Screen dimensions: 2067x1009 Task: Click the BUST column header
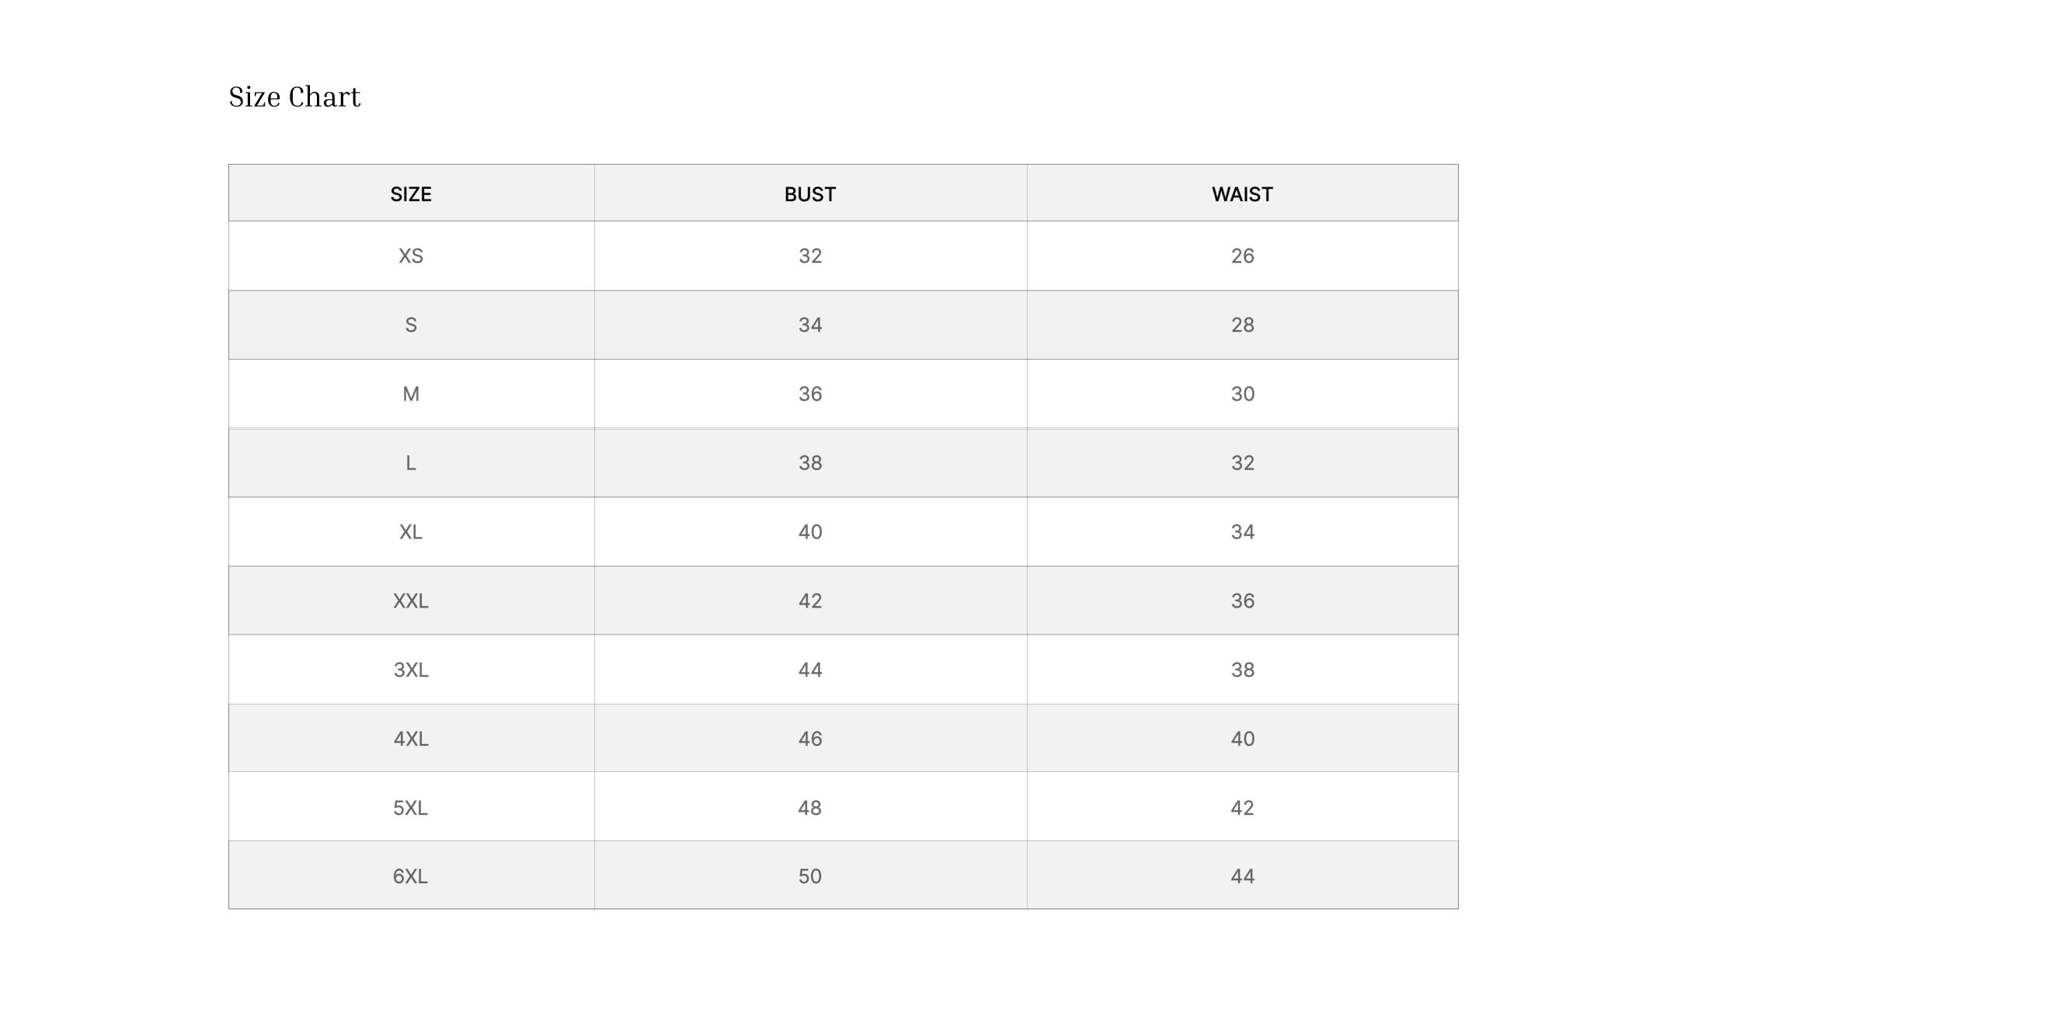(809, 194)
